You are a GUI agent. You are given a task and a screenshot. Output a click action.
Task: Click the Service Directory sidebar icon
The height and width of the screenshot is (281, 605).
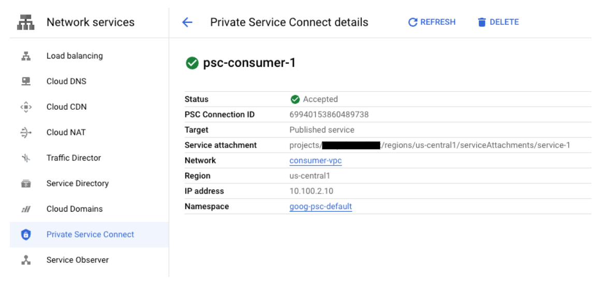pos(26,184)
